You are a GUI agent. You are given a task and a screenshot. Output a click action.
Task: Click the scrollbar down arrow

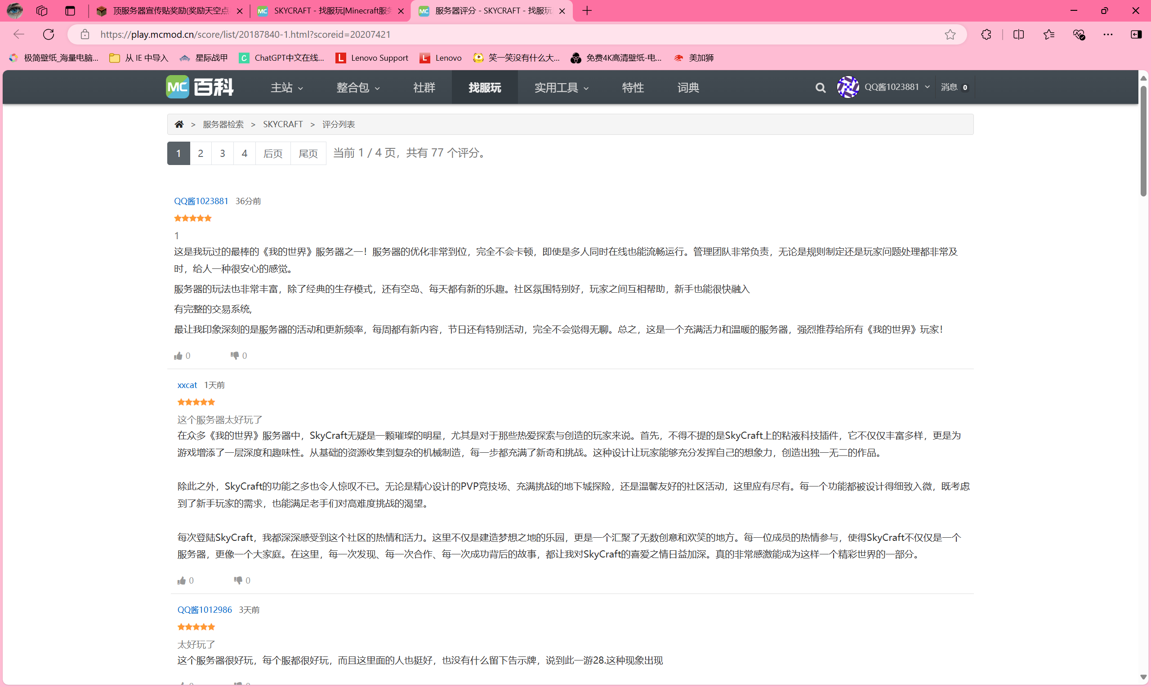pyautogui.click(x=1143, y=677)
